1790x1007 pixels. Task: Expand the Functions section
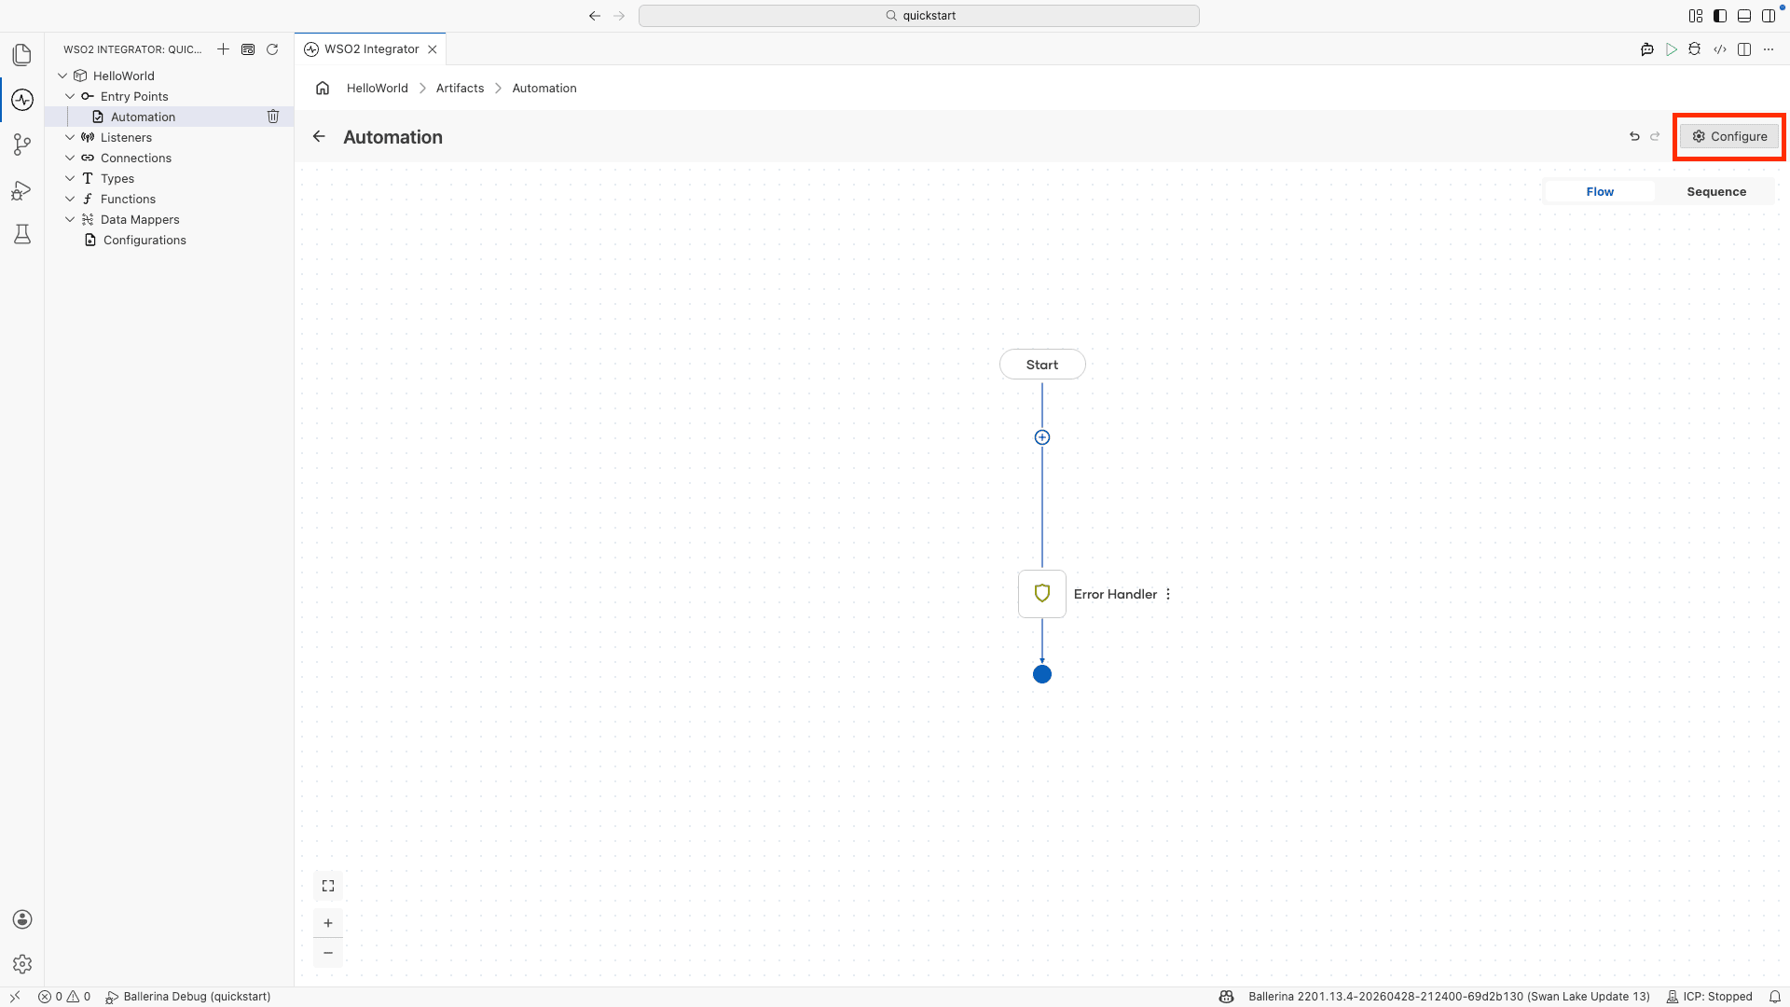(70, 199)
